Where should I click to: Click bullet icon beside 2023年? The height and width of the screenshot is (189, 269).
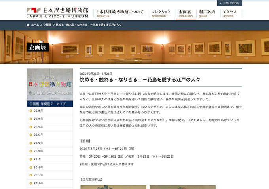[x=31, y=135]
